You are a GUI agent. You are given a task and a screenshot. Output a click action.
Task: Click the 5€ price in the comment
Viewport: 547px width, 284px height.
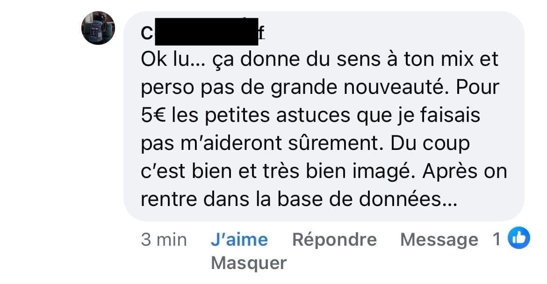(x=153, y=115)
